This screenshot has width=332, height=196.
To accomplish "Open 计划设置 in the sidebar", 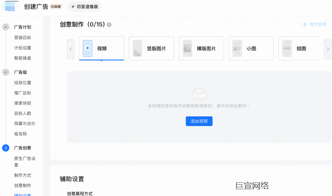I will coord(22,48).
